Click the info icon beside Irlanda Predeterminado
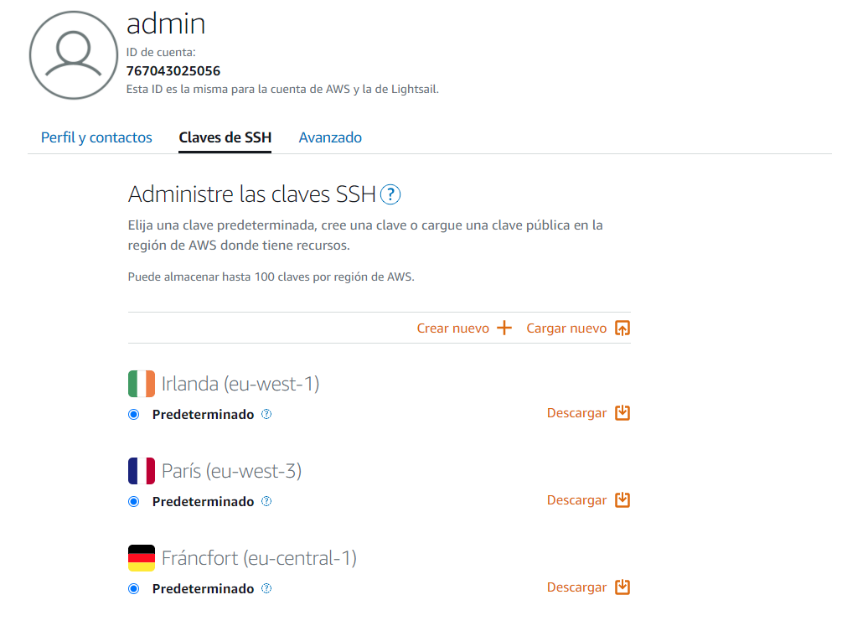The image size is (842, 631). coord(266,414)
